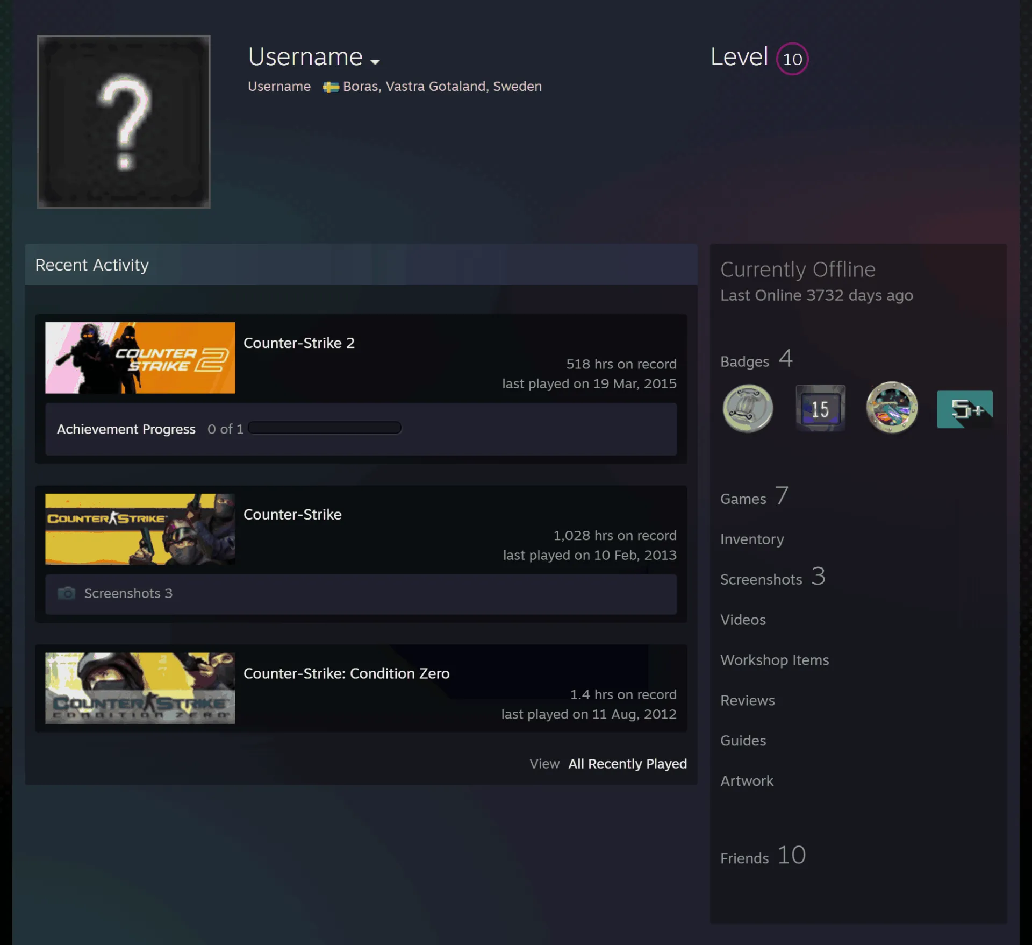Click the location text Boras, Vastra Gotaland, Sweden
Viewport: 1032px width, 945px height.
(442, 87)
